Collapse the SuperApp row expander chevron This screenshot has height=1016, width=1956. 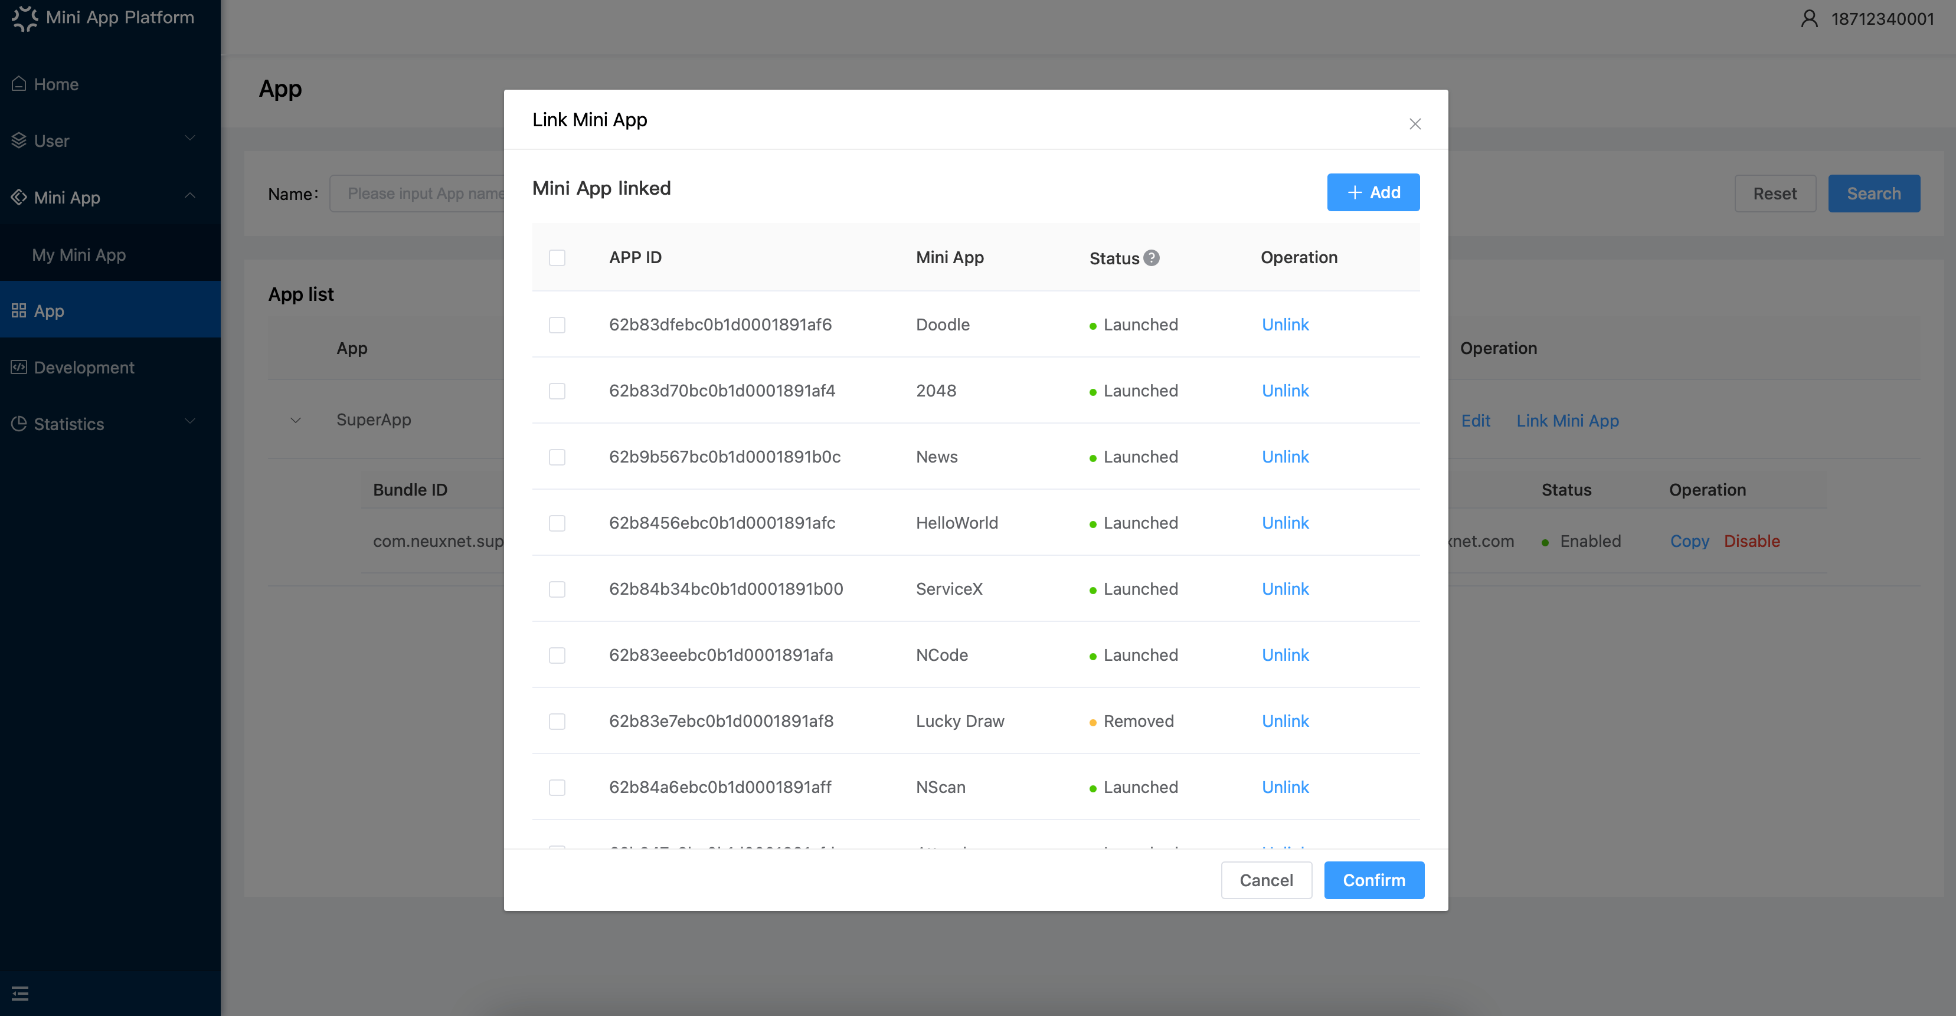point(295,419)
